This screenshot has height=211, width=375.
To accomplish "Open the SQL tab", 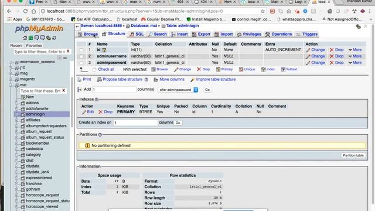I will [x=137, y=34].
